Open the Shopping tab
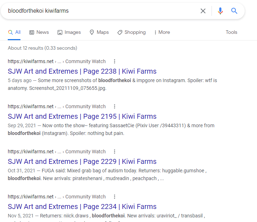This screenshot has height=222, width=257. click(131, 32)
